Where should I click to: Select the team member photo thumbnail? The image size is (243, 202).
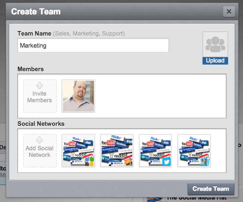pyautogui.click(x=78, y=96)
